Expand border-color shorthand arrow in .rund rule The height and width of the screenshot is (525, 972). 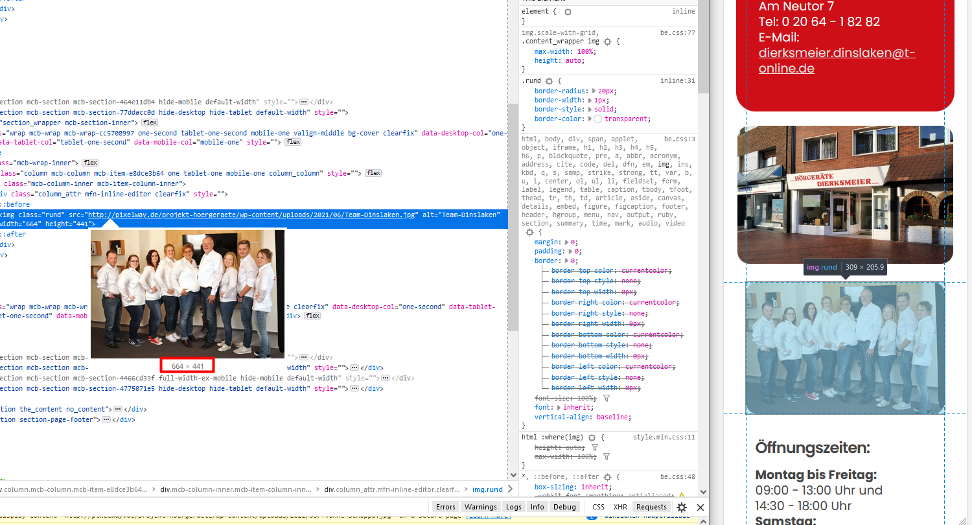[588, 119]
